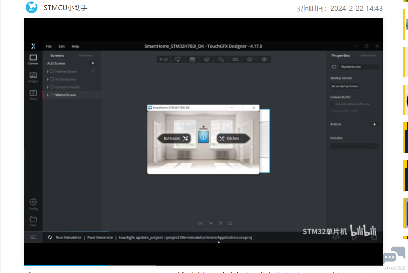Open the Images panel in sidebar
Viewport: 408px width, 273px height.
[x=33, y=77]
